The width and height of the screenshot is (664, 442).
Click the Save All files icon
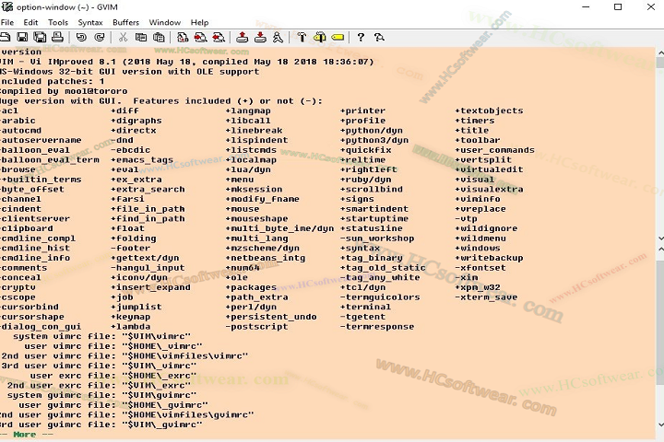point(40,37)
